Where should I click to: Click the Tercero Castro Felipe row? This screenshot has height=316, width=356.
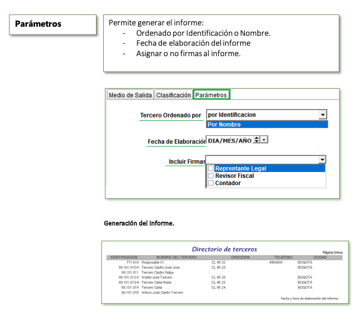[x=157, y=273]
